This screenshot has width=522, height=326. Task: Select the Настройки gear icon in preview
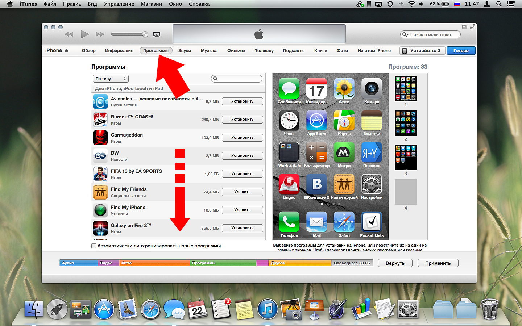[x=372, y=184]
